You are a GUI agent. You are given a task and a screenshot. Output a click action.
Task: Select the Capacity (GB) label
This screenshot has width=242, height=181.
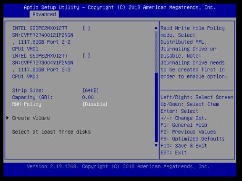click(x=32, y=97)
